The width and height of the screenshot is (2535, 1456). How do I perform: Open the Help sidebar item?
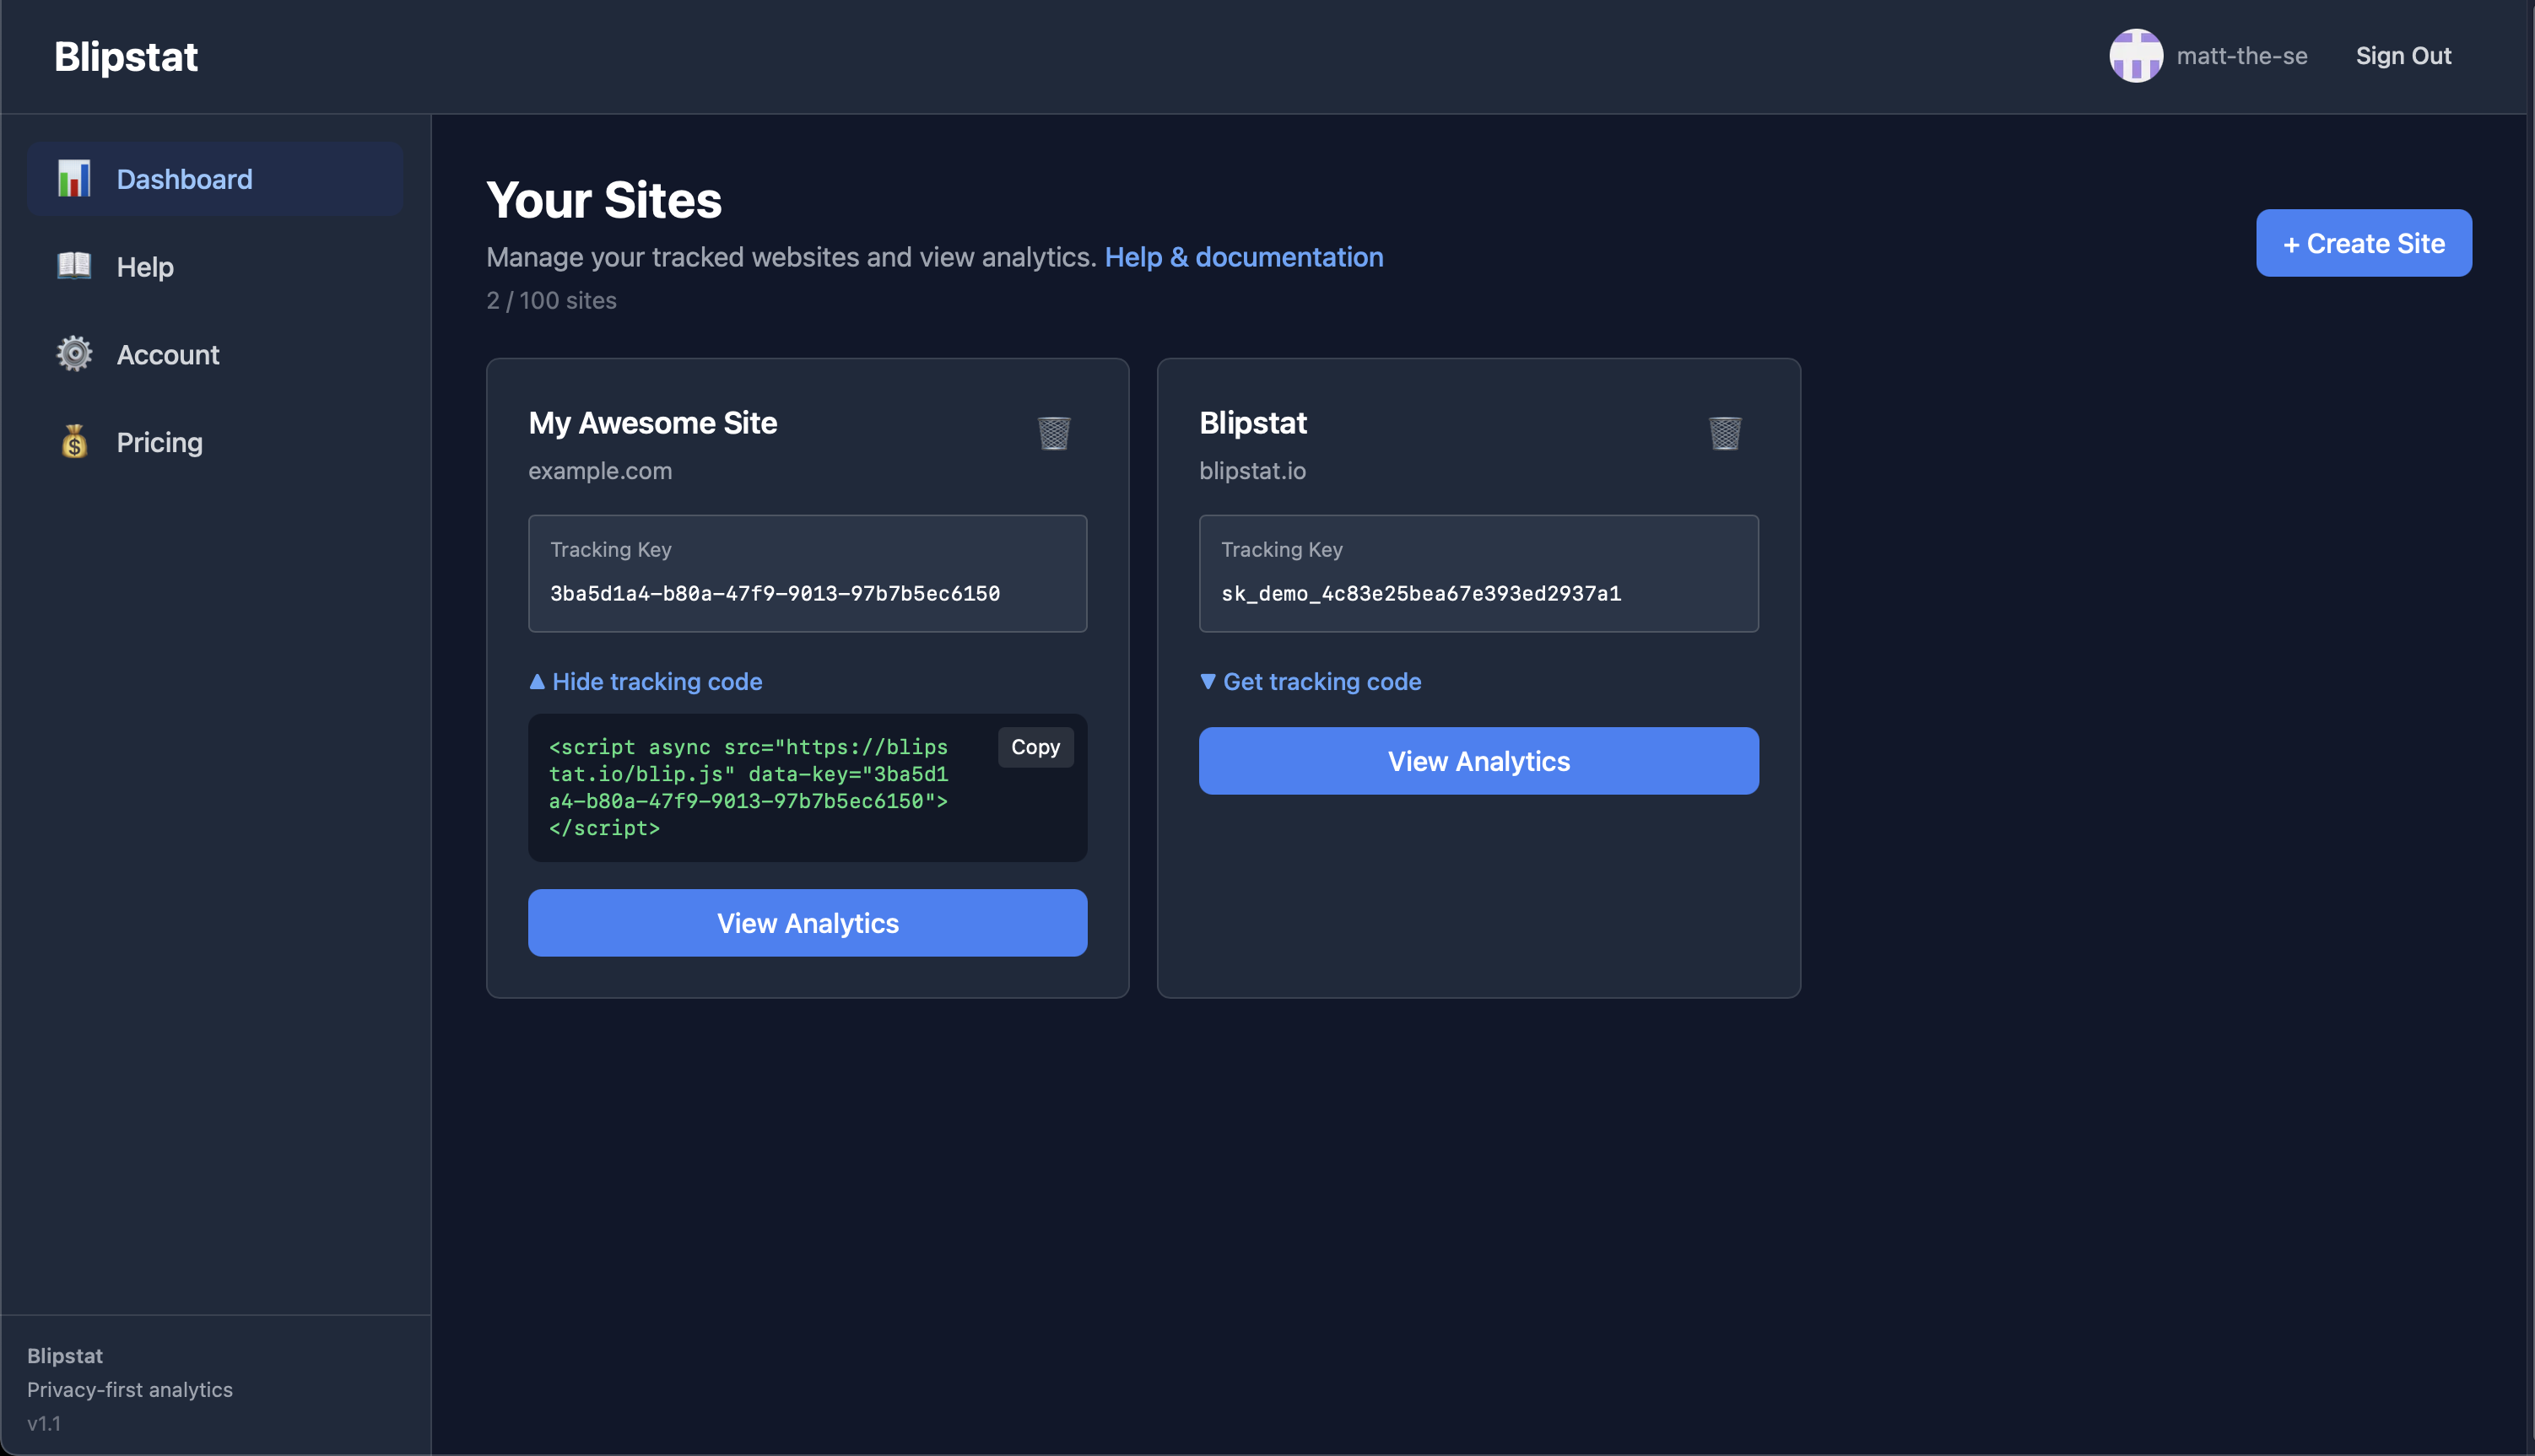tap(145, 267)
